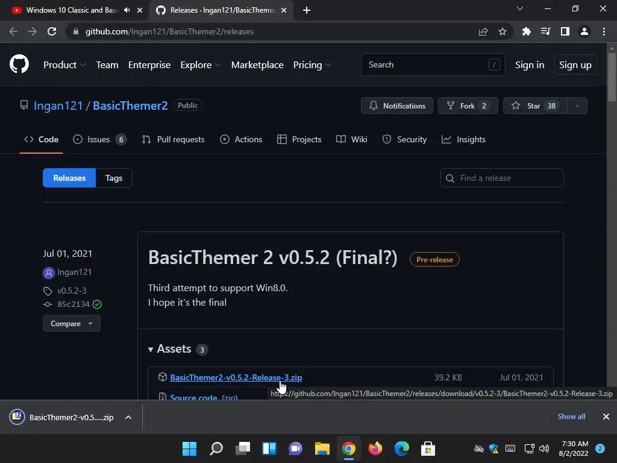The height and width of the screenshot is (463, 617).
Task: Open the Team link in the header
Action: 107,65
